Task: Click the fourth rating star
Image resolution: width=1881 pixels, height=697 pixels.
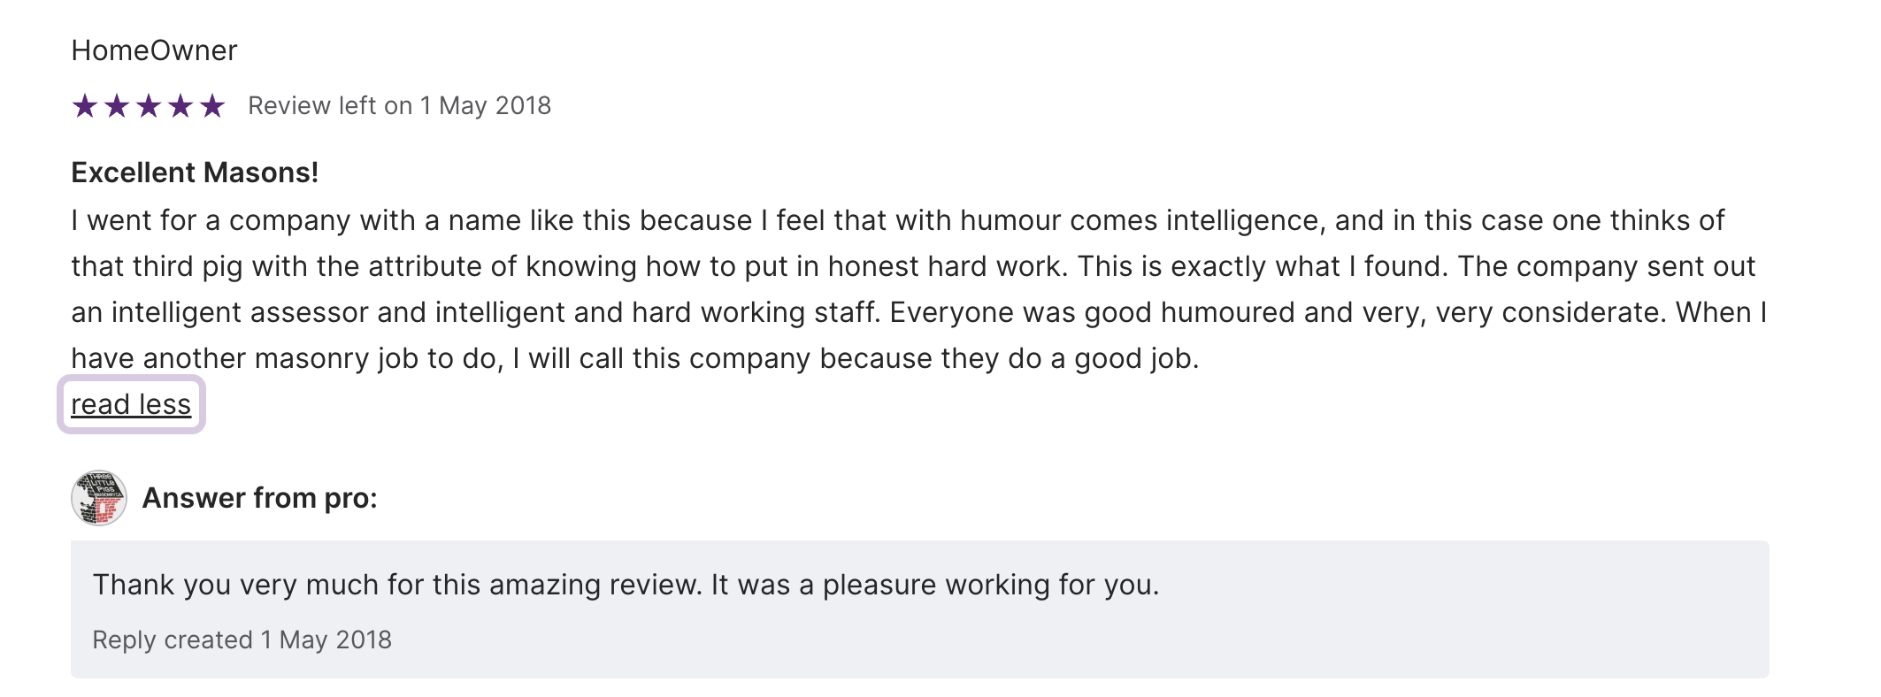Action: point(180,106)
